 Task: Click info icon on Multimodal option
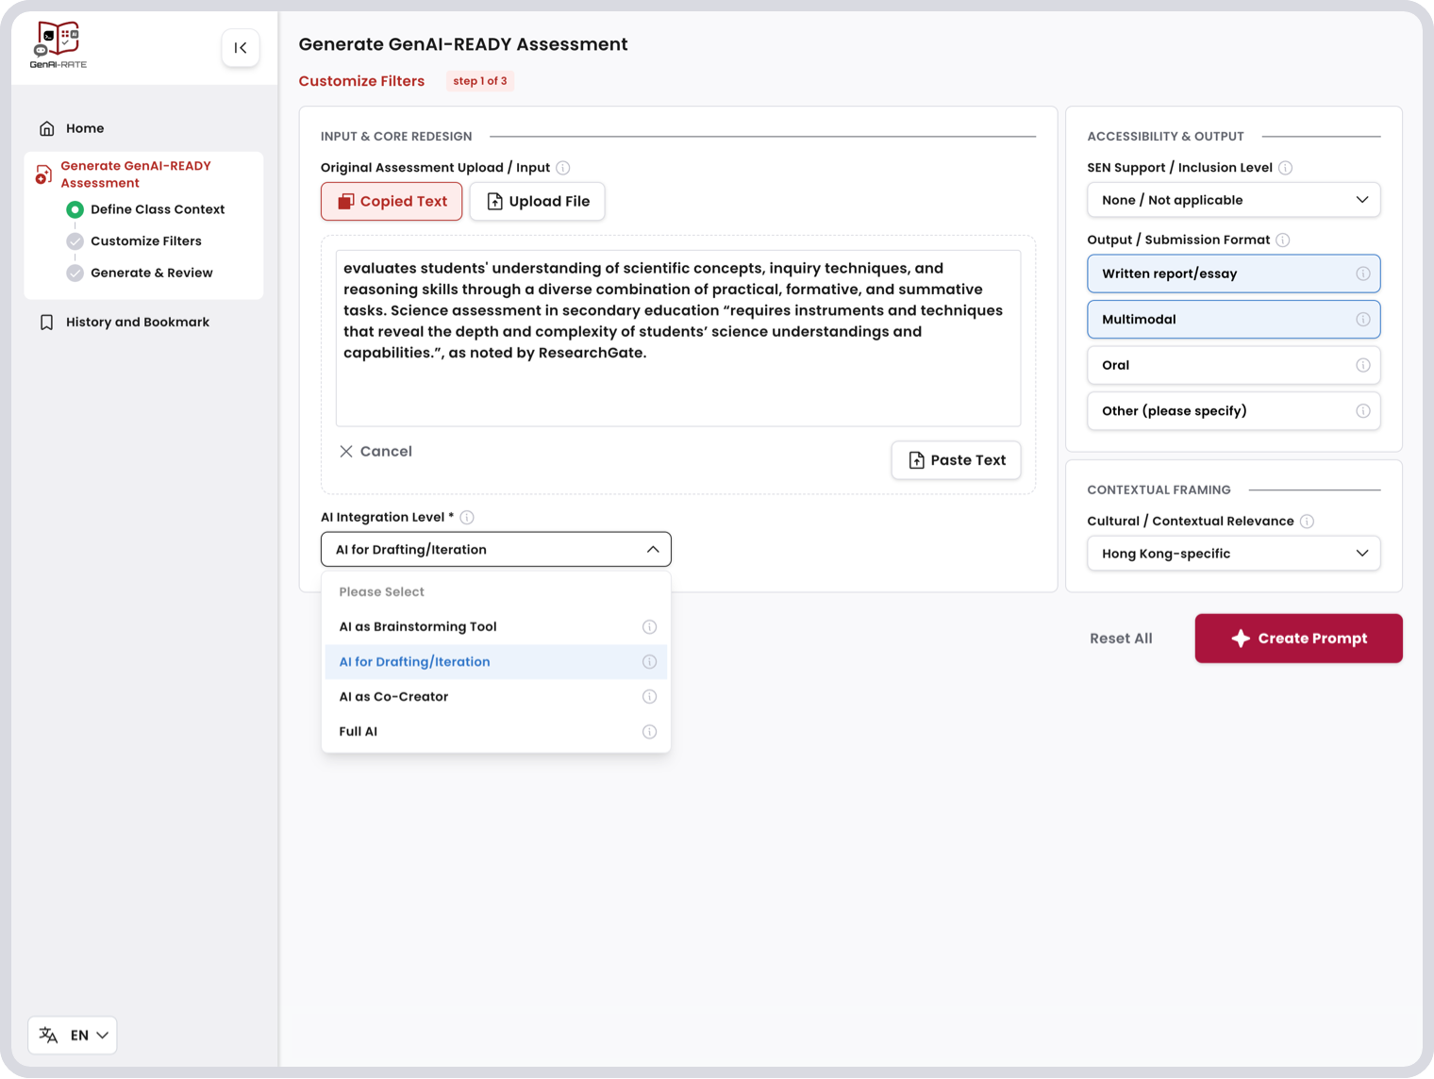[1363, 320]
